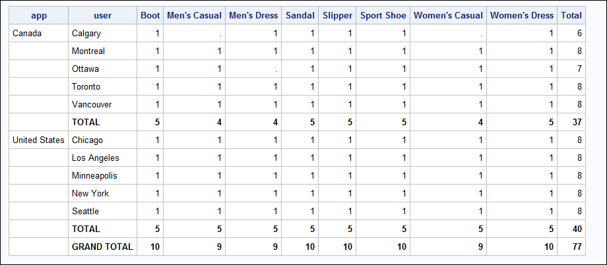Select the Canada cell

[26, 34]
